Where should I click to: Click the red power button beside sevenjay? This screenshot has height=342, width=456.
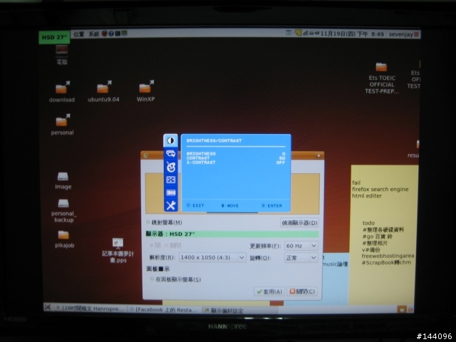point(416,34)
